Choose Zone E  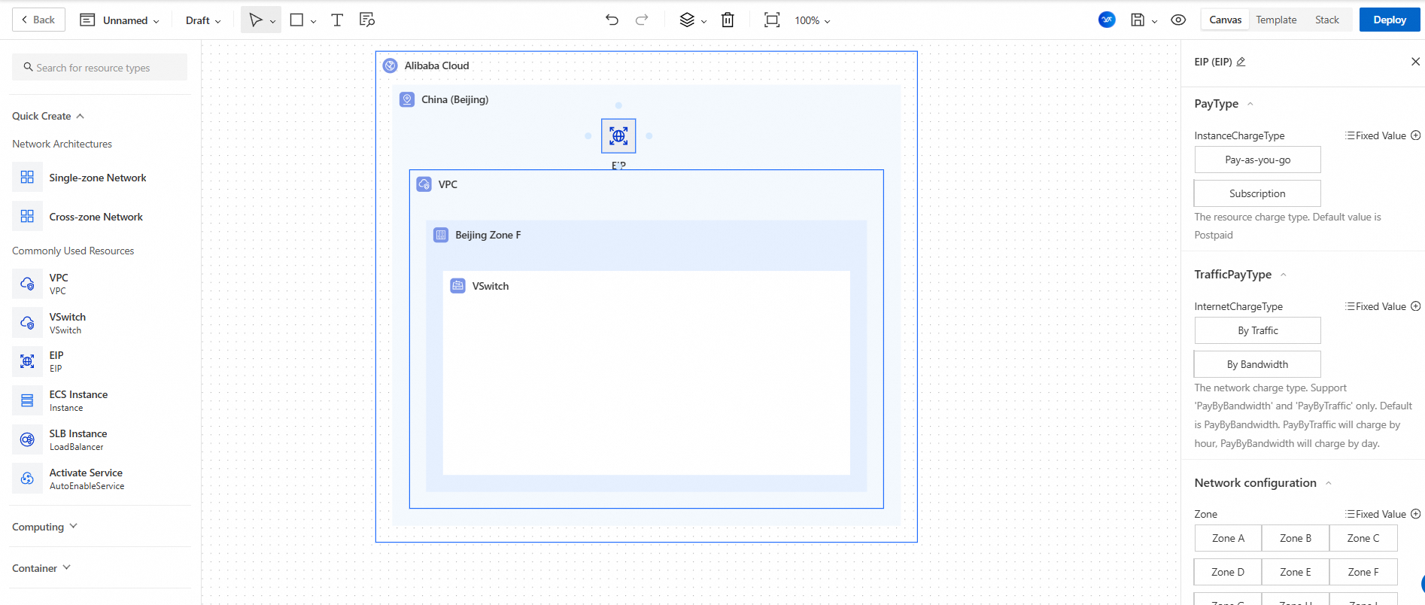point(1296,572)
